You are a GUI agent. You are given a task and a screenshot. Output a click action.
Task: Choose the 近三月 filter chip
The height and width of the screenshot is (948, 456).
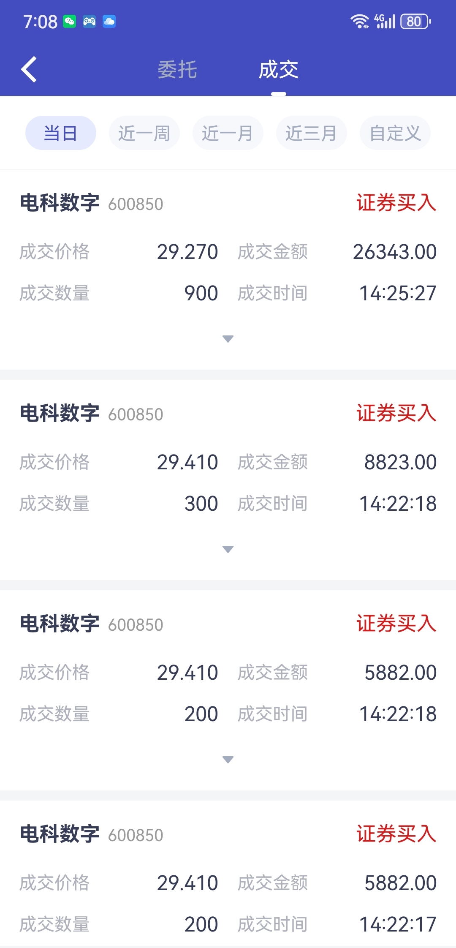tap(312, 133)
